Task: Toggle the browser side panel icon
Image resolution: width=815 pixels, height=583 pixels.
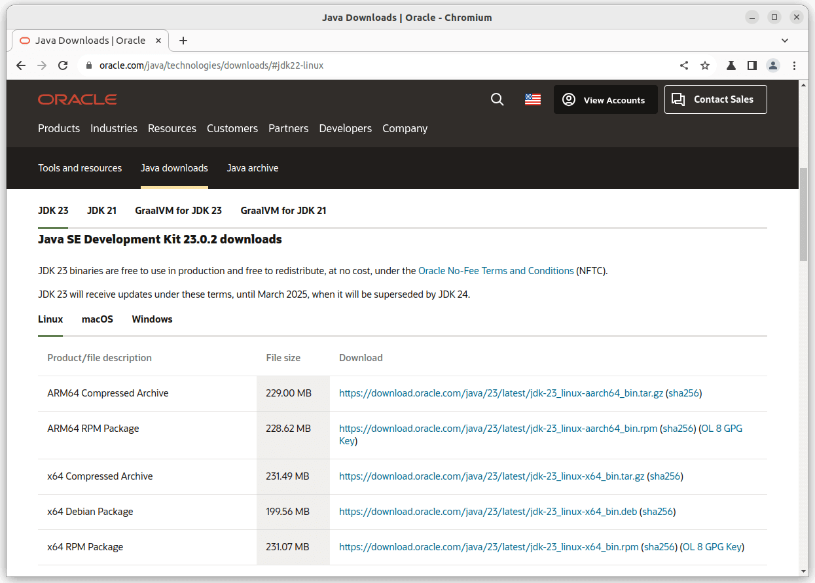Action: [752, 65]
